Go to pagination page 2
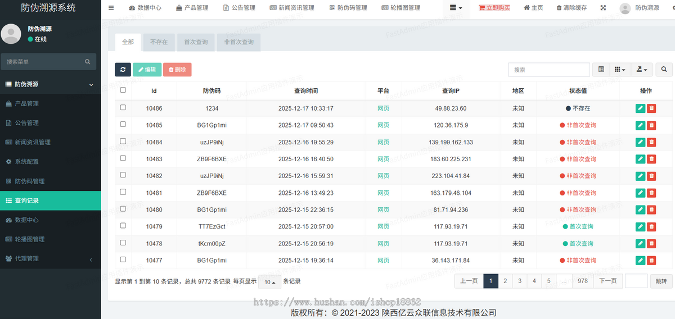Screen dimensions: 675x319 tap(505, 281)
